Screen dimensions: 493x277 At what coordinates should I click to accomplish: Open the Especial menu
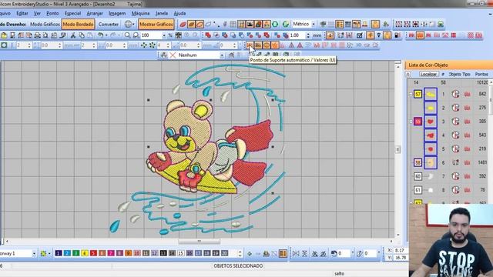72,13
